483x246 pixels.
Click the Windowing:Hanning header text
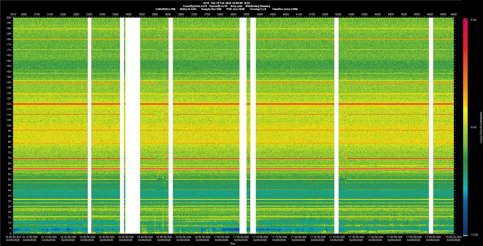point(258,6)
